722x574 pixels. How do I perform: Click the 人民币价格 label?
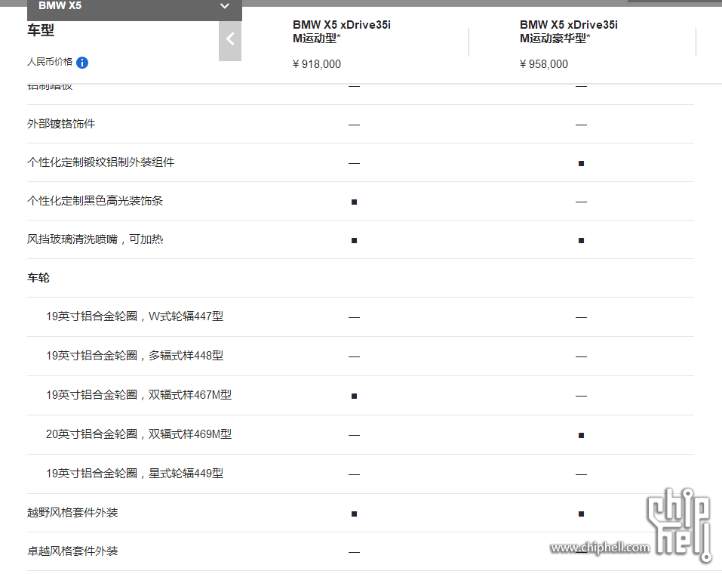point(50,62)
